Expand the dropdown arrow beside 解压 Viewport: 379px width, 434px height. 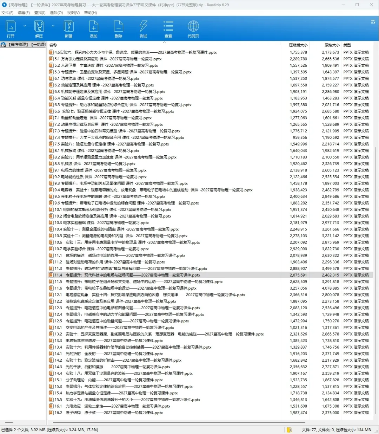coord(53,26)
